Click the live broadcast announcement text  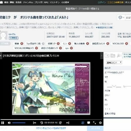tap(31, 56)
